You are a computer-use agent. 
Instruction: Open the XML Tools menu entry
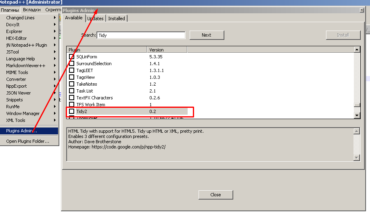coord(29,120)
